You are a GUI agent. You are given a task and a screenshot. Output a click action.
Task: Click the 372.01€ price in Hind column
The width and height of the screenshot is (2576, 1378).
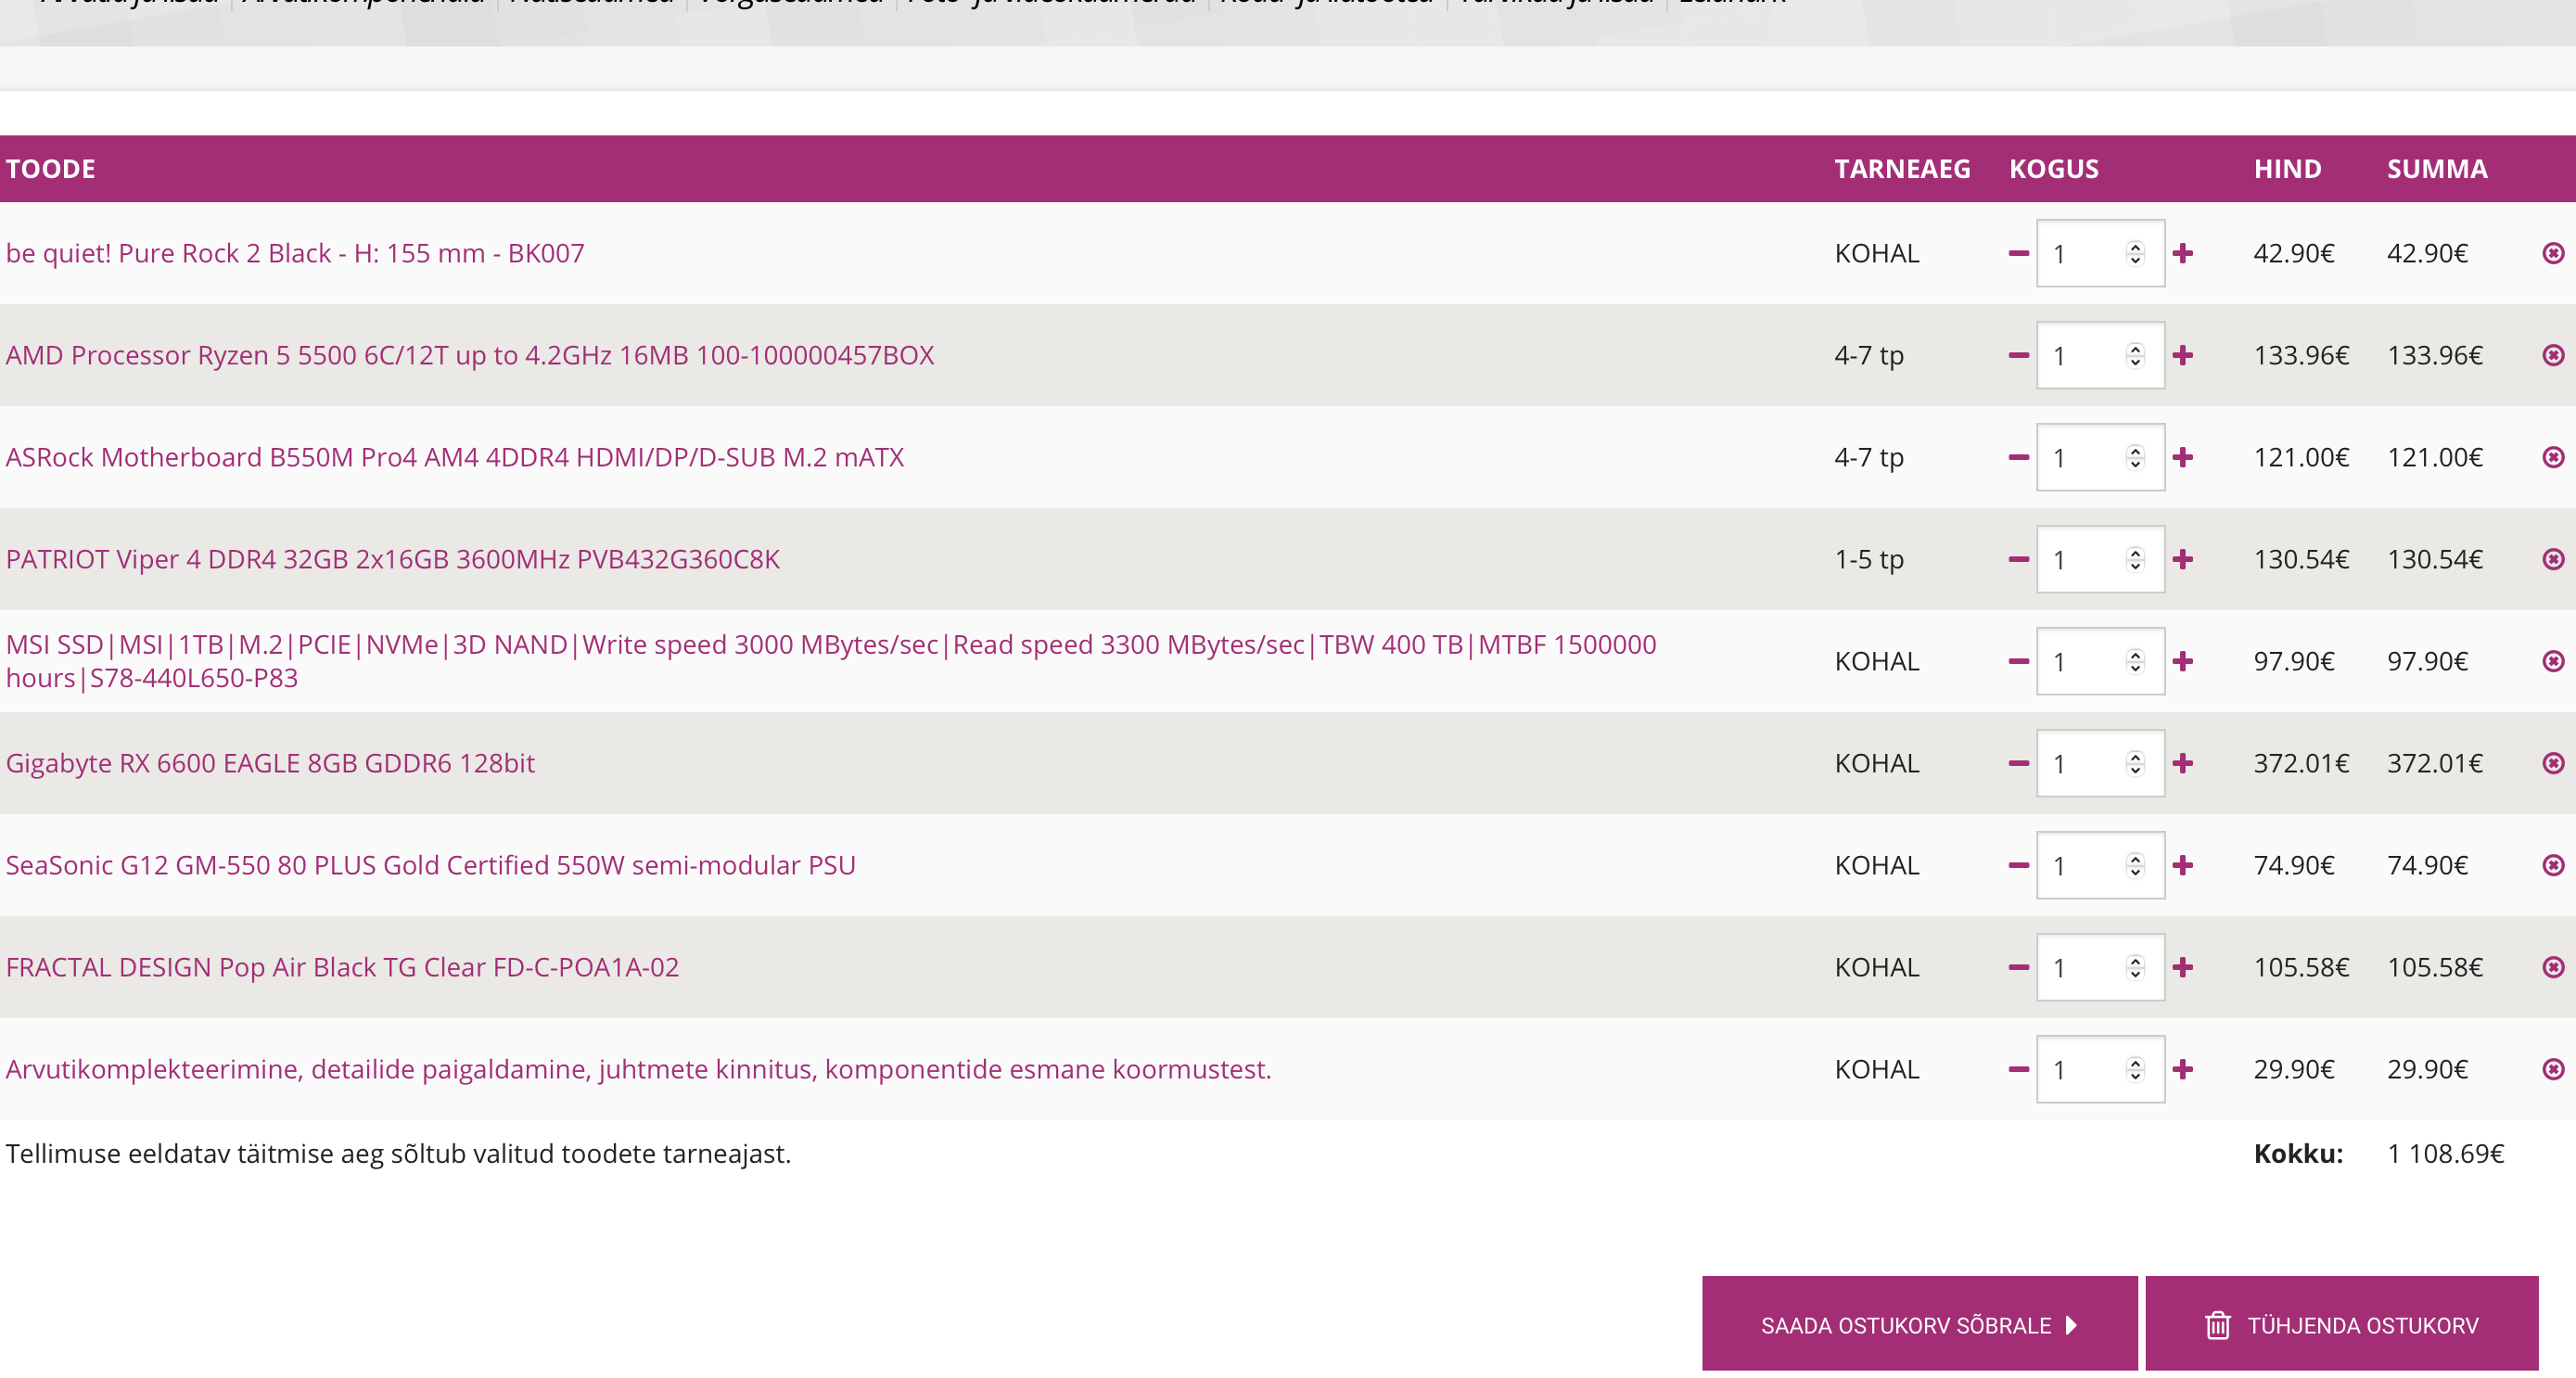[2301, 764]
